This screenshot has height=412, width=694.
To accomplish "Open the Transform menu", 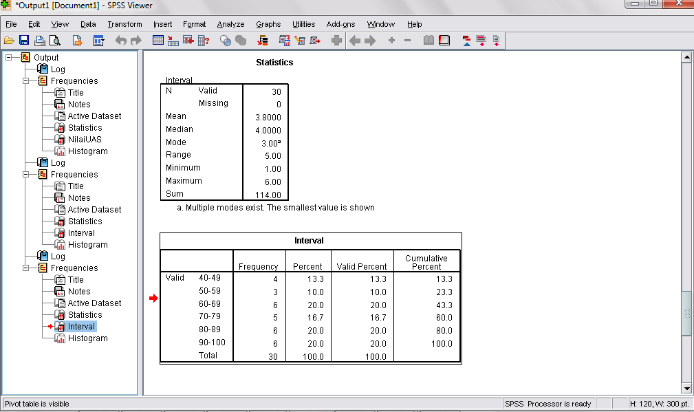I will coord(124,24).
